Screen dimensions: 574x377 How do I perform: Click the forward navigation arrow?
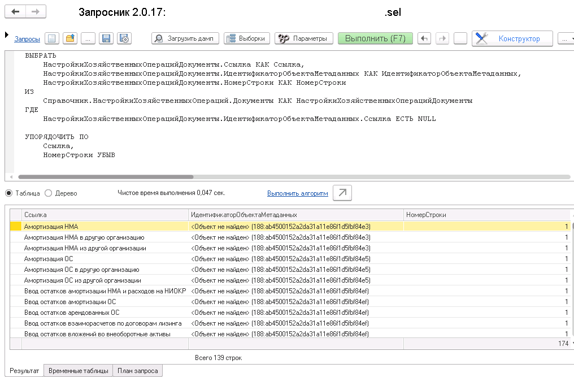point(36,12)
